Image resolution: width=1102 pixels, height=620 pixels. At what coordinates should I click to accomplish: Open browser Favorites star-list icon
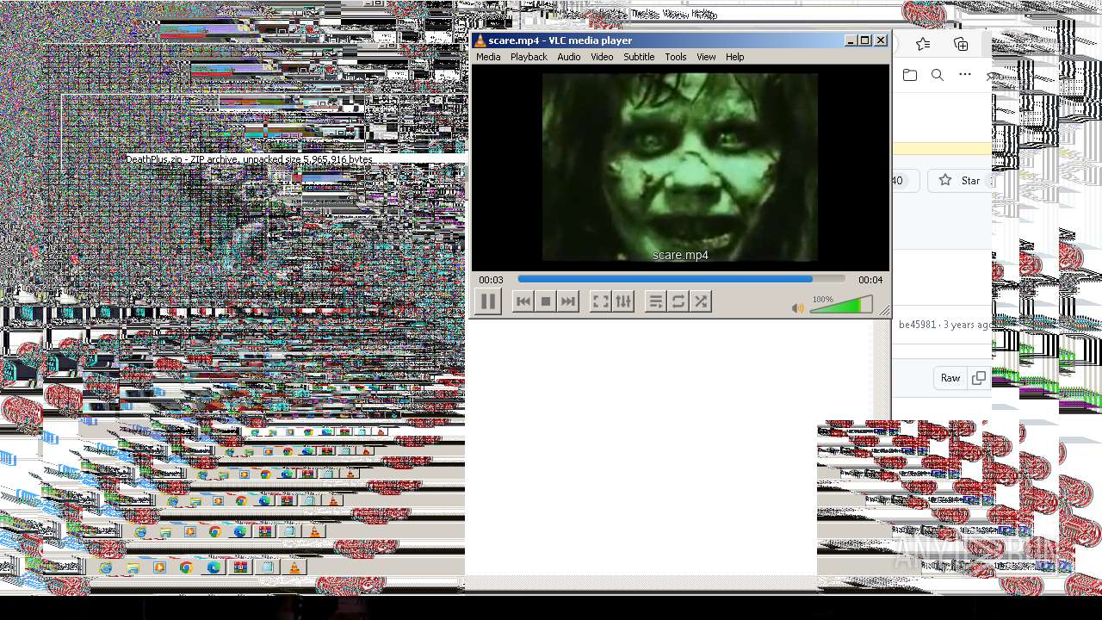coord(923,44)
